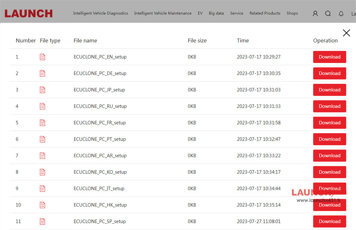Download ECUCLONE_PC_JP_setup file

click(x=329, y=90)
